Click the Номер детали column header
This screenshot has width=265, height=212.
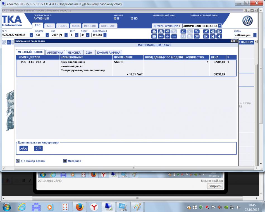[x=37, y=57]
